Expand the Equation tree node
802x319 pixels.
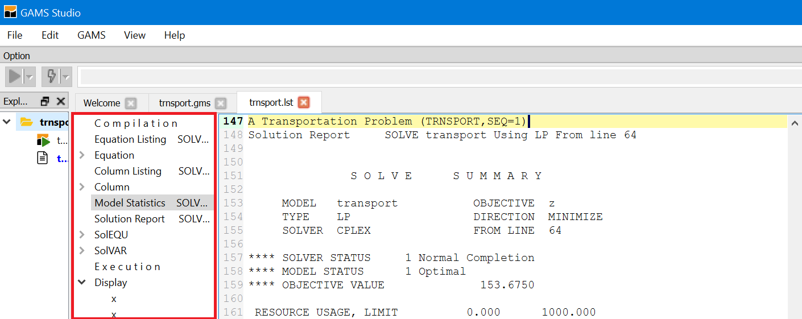(82, 155)
